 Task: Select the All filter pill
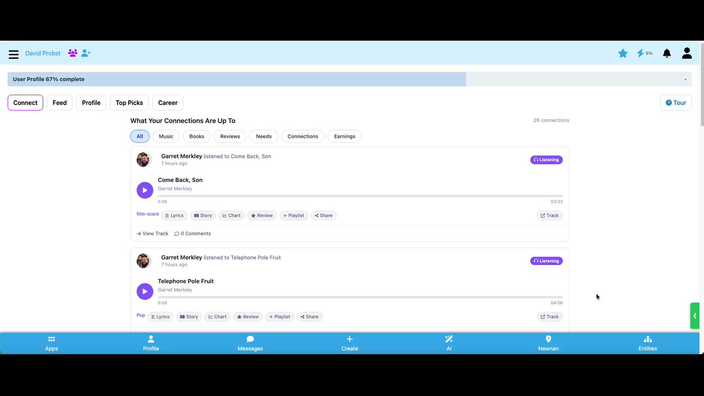click(x=140, y=136)
